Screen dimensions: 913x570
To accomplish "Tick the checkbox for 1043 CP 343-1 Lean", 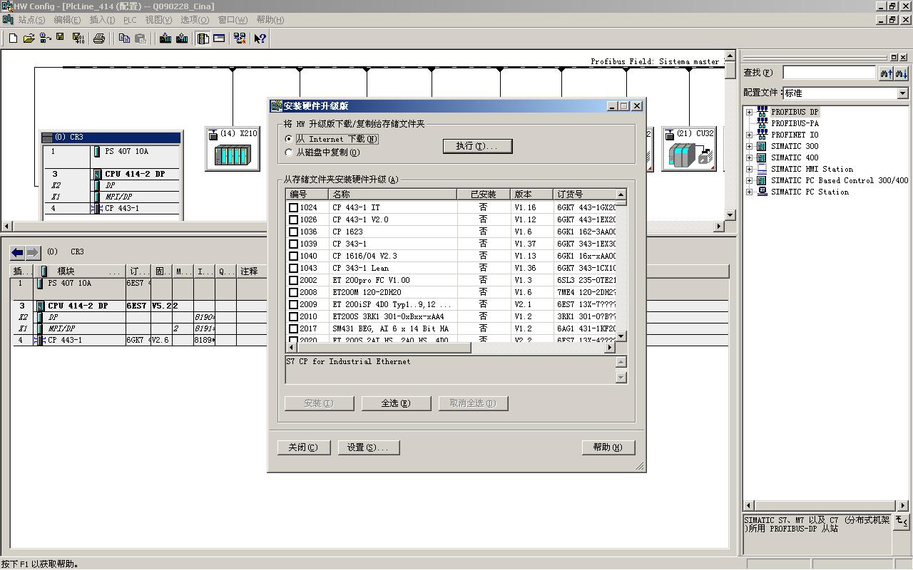I will pyautogui.click(x=293, y=268).
